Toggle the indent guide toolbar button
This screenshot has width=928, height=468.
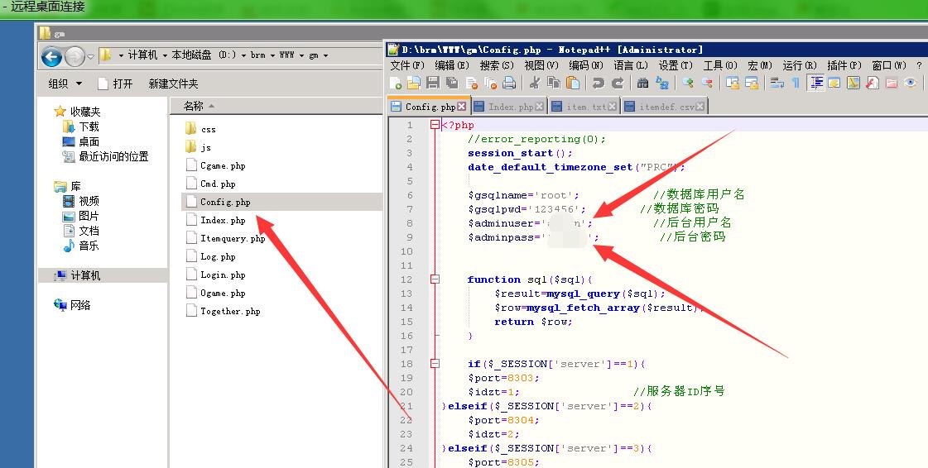[x=815, y=83]
